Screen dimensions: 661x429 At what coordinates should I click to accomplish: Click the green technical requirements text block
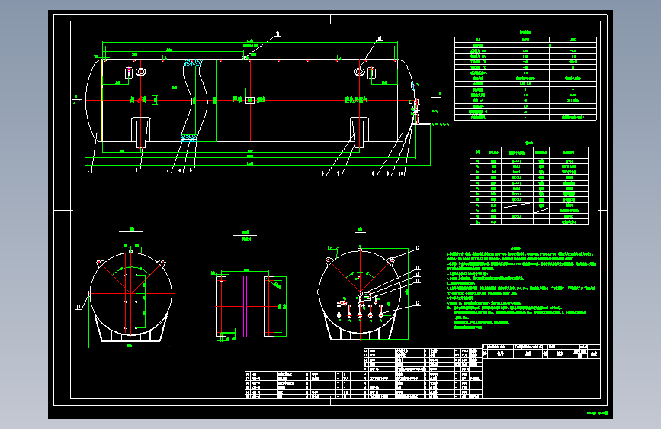(x=522, y=289)
